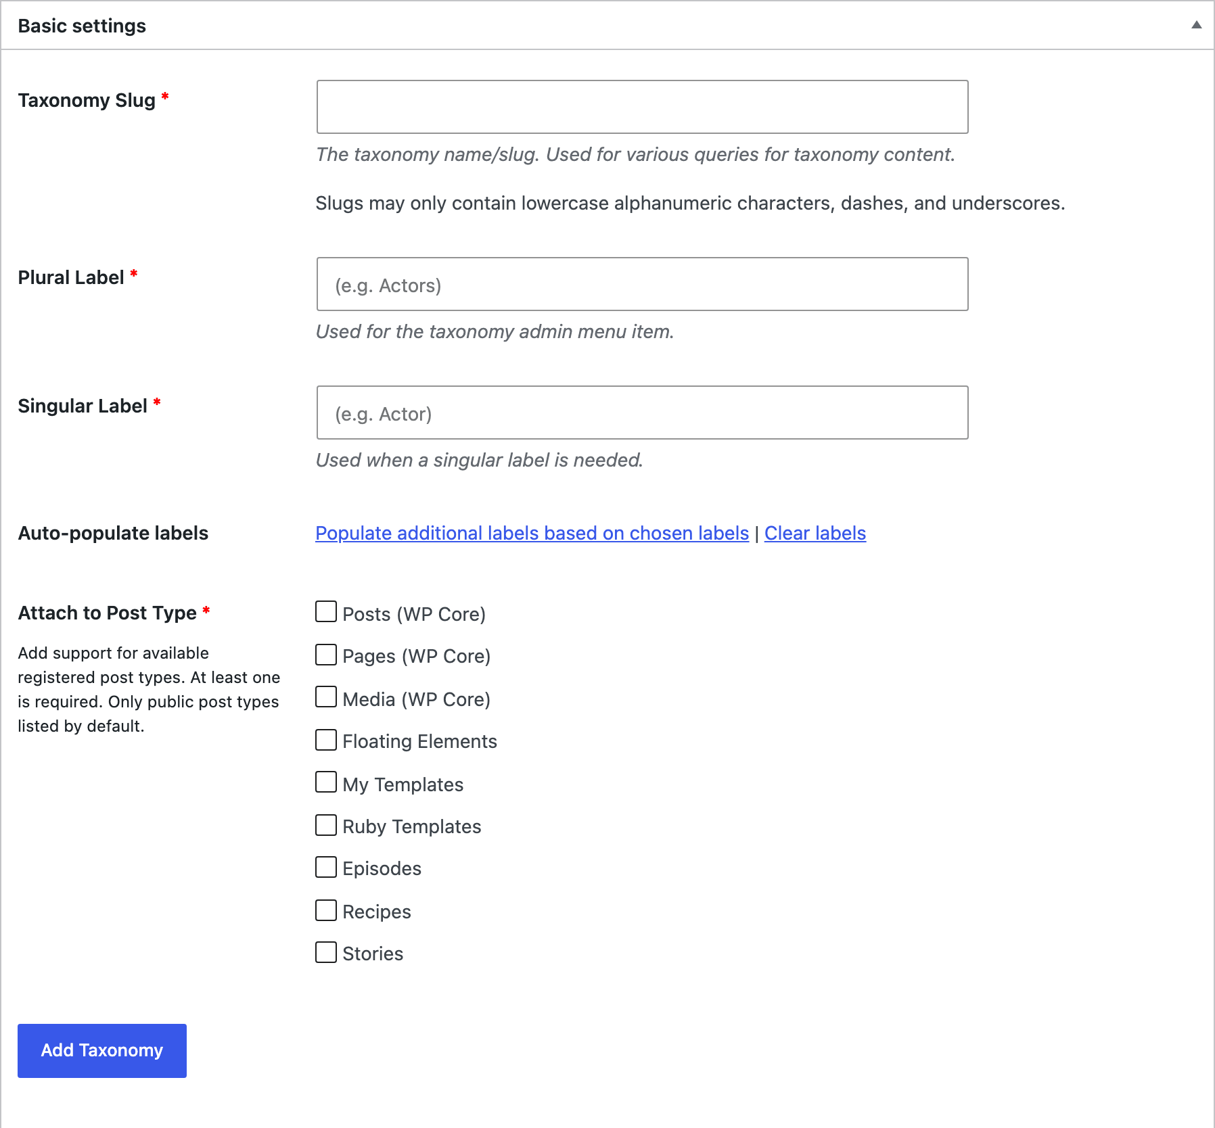The width and height of the screenshot is (1215, 1128).
Task: Click the 'Used for the taxonomy admin menu item' hint
Action: [495, 332]
